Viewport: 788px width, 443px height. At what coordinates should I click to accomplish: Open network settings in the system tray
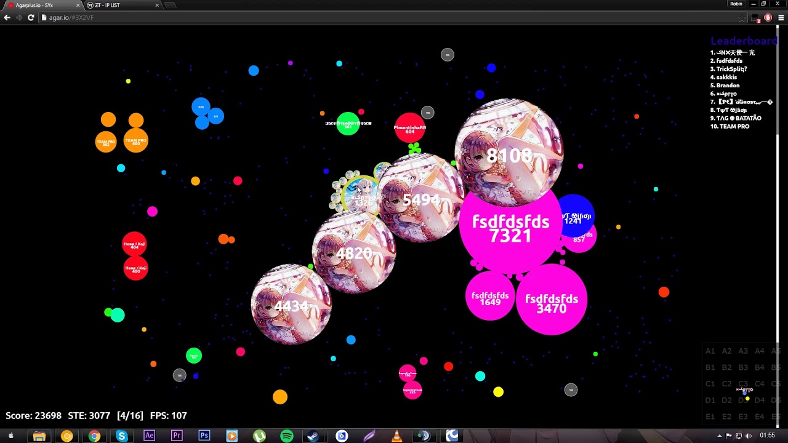coord(739,436)
